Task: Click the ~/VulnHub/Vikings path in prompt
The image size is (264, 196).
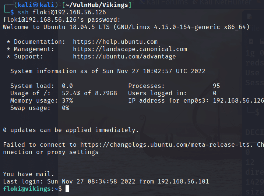Action: 96,5
